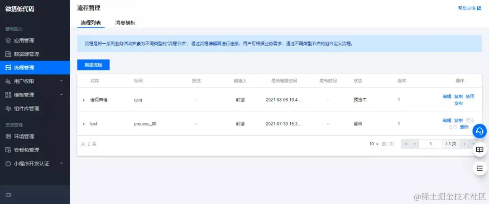Click 发布 for the 请假申请 row
Screen dimensions: 489x204
[458, 103]
